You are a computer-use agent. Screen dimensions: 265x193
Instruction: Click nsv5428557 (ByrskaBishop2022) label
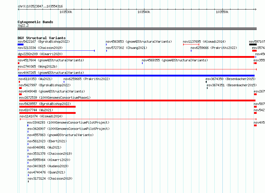pos(45,104)
